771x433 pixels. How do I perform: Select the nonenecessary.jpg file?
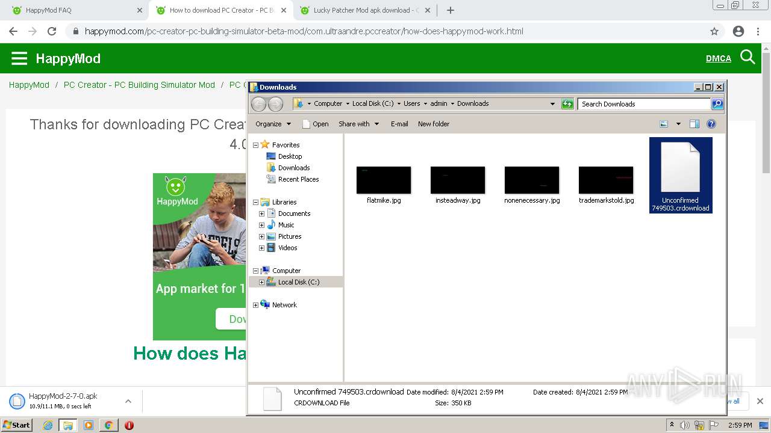tap(532, 185)
